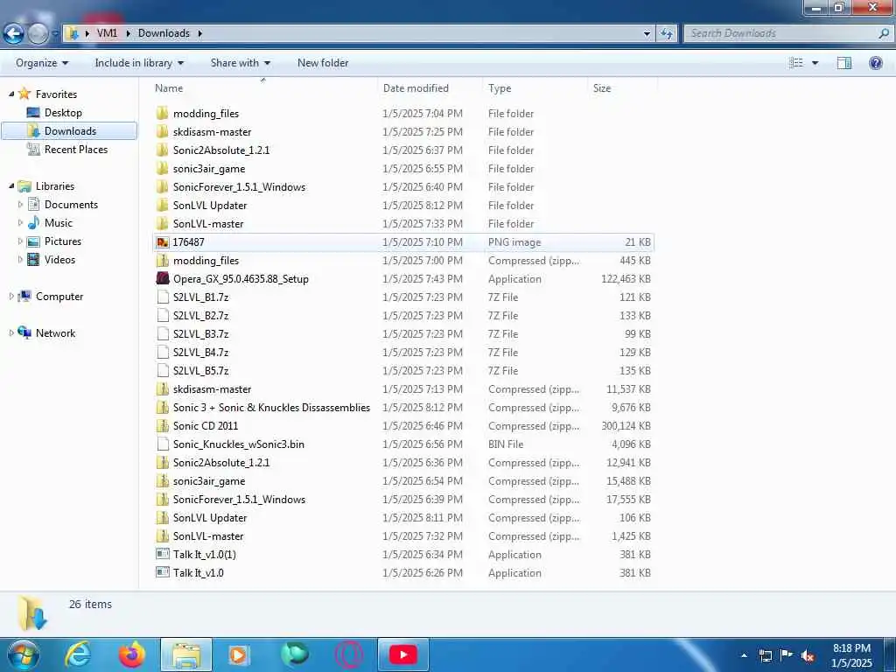Image resolution: width=896 pixels, height=672 pixels.
Task: Open the Organize dropdown menu
Action: [42, 63]
